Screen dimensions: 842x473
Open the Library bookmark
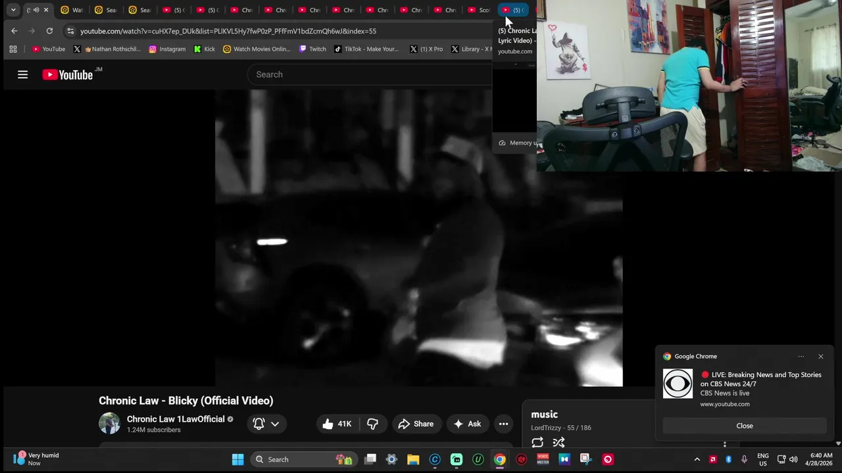pyautogui.click(x=471, y=49)
